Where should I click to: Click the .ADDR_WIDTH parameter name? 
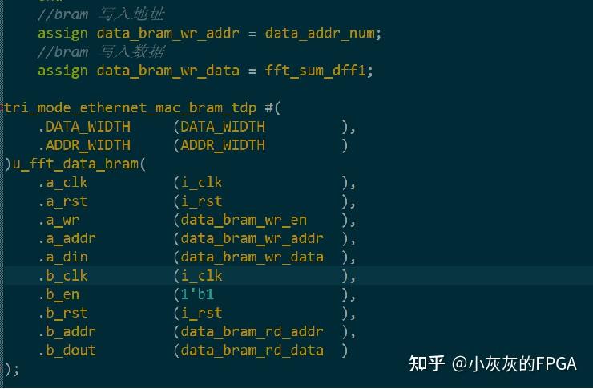click(83, 145)
